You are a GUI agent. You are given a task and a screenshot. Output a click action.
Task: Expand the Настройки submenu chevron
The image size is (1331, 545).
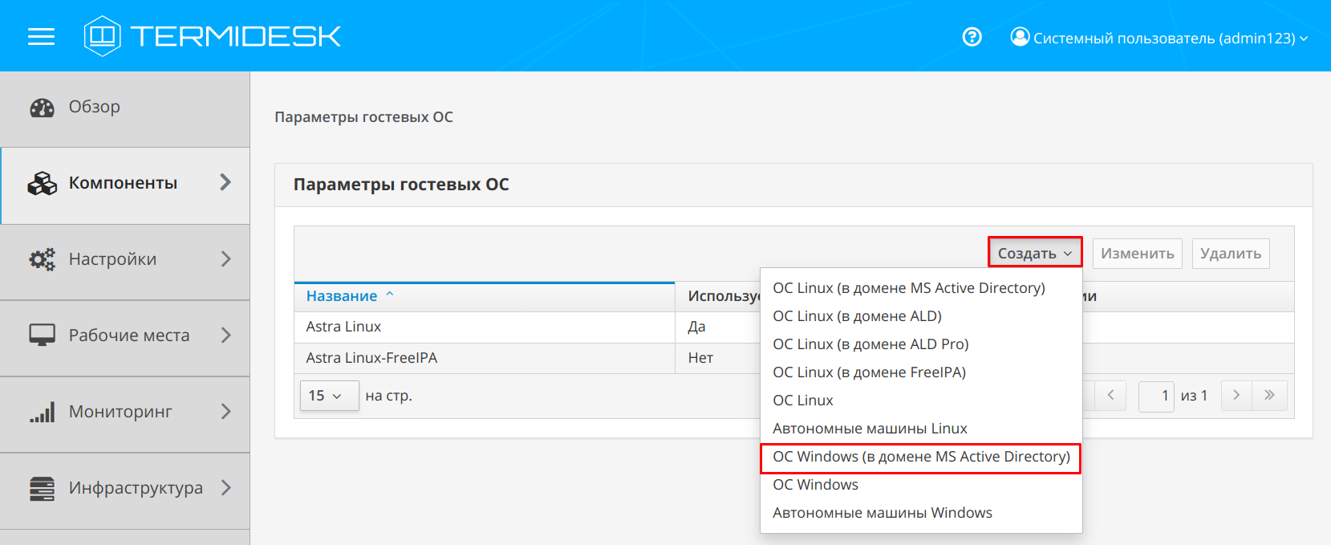coord(225,258)
